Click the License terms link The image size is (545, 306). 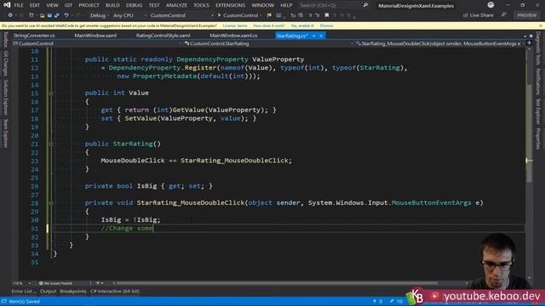click(235, 25)
